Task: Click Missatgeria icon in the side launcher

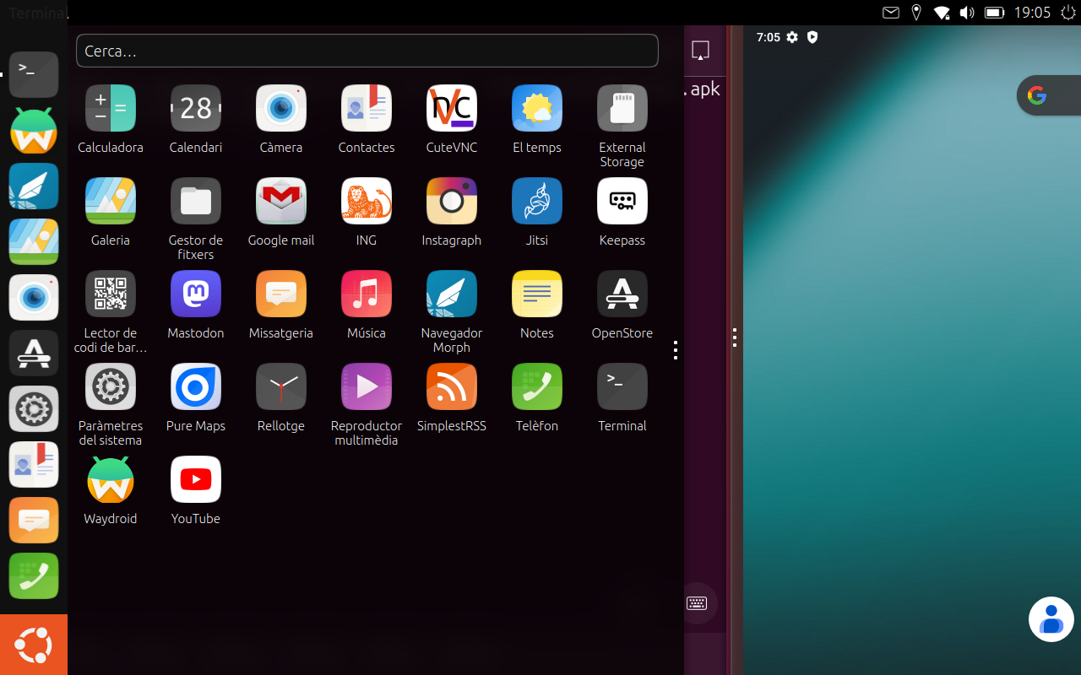Action: pyautogui.click(x=34, y=520)
